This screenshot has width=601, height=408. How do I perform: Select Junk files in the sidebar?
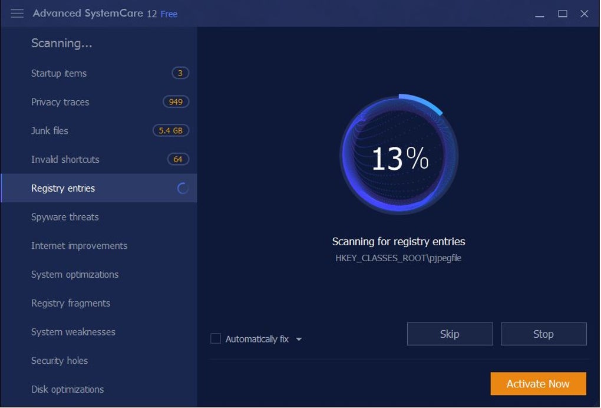(99, 131)
